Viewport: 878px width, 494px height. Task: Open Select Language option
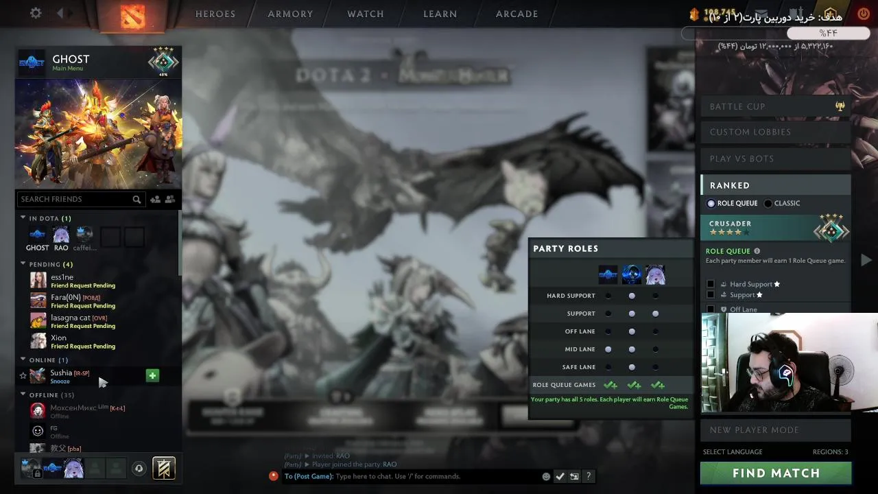point(733,451)
